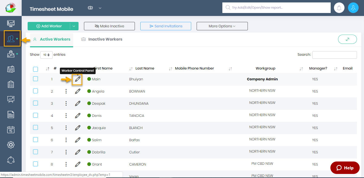Click the Timesheet Mobile title link

click(x=51, y=9)
